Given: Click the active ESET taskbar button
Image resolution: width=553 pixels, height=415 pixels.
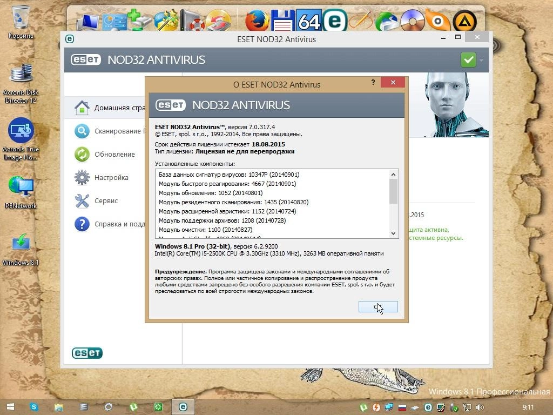Looking at the screenshot, I should 183,407.
